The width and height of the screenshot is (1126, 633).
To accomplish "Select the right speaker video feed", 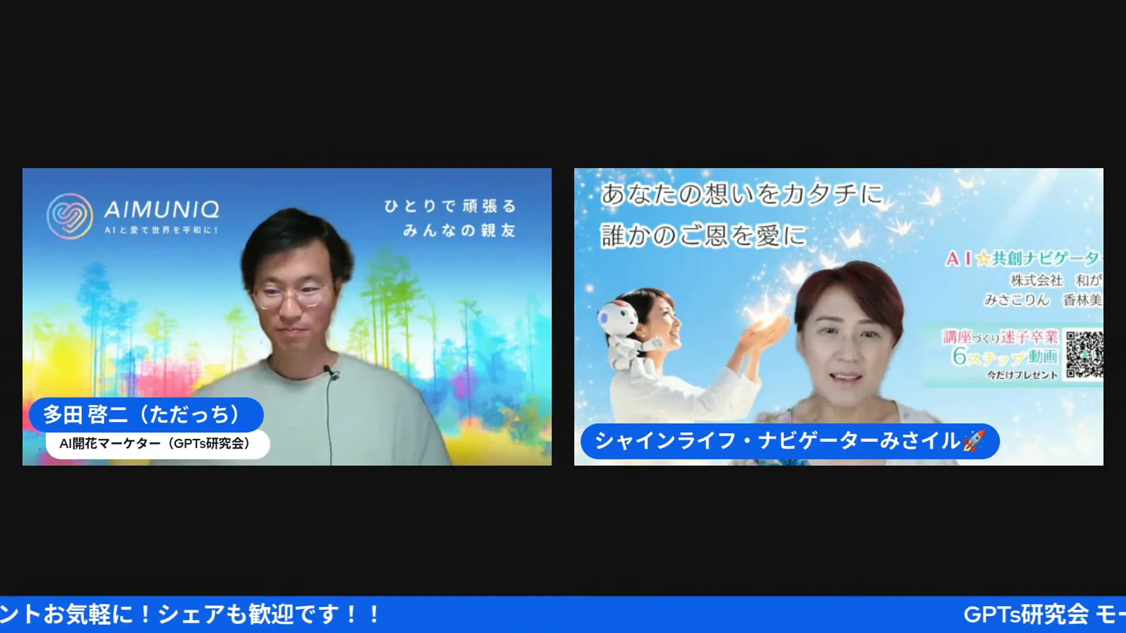I will 839,316.
